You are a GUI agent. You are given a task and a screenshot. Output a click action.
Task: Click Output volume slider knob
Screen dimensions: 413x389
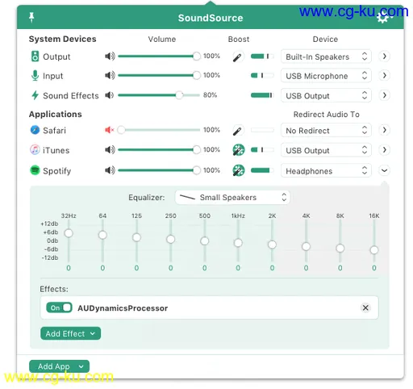tap(197, 56)
